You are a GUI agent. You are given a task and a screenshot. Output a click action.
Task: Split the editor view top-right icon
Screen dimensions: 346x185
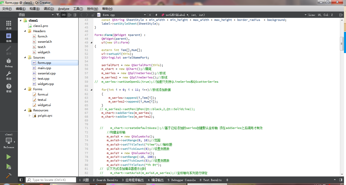coord(341,15)
